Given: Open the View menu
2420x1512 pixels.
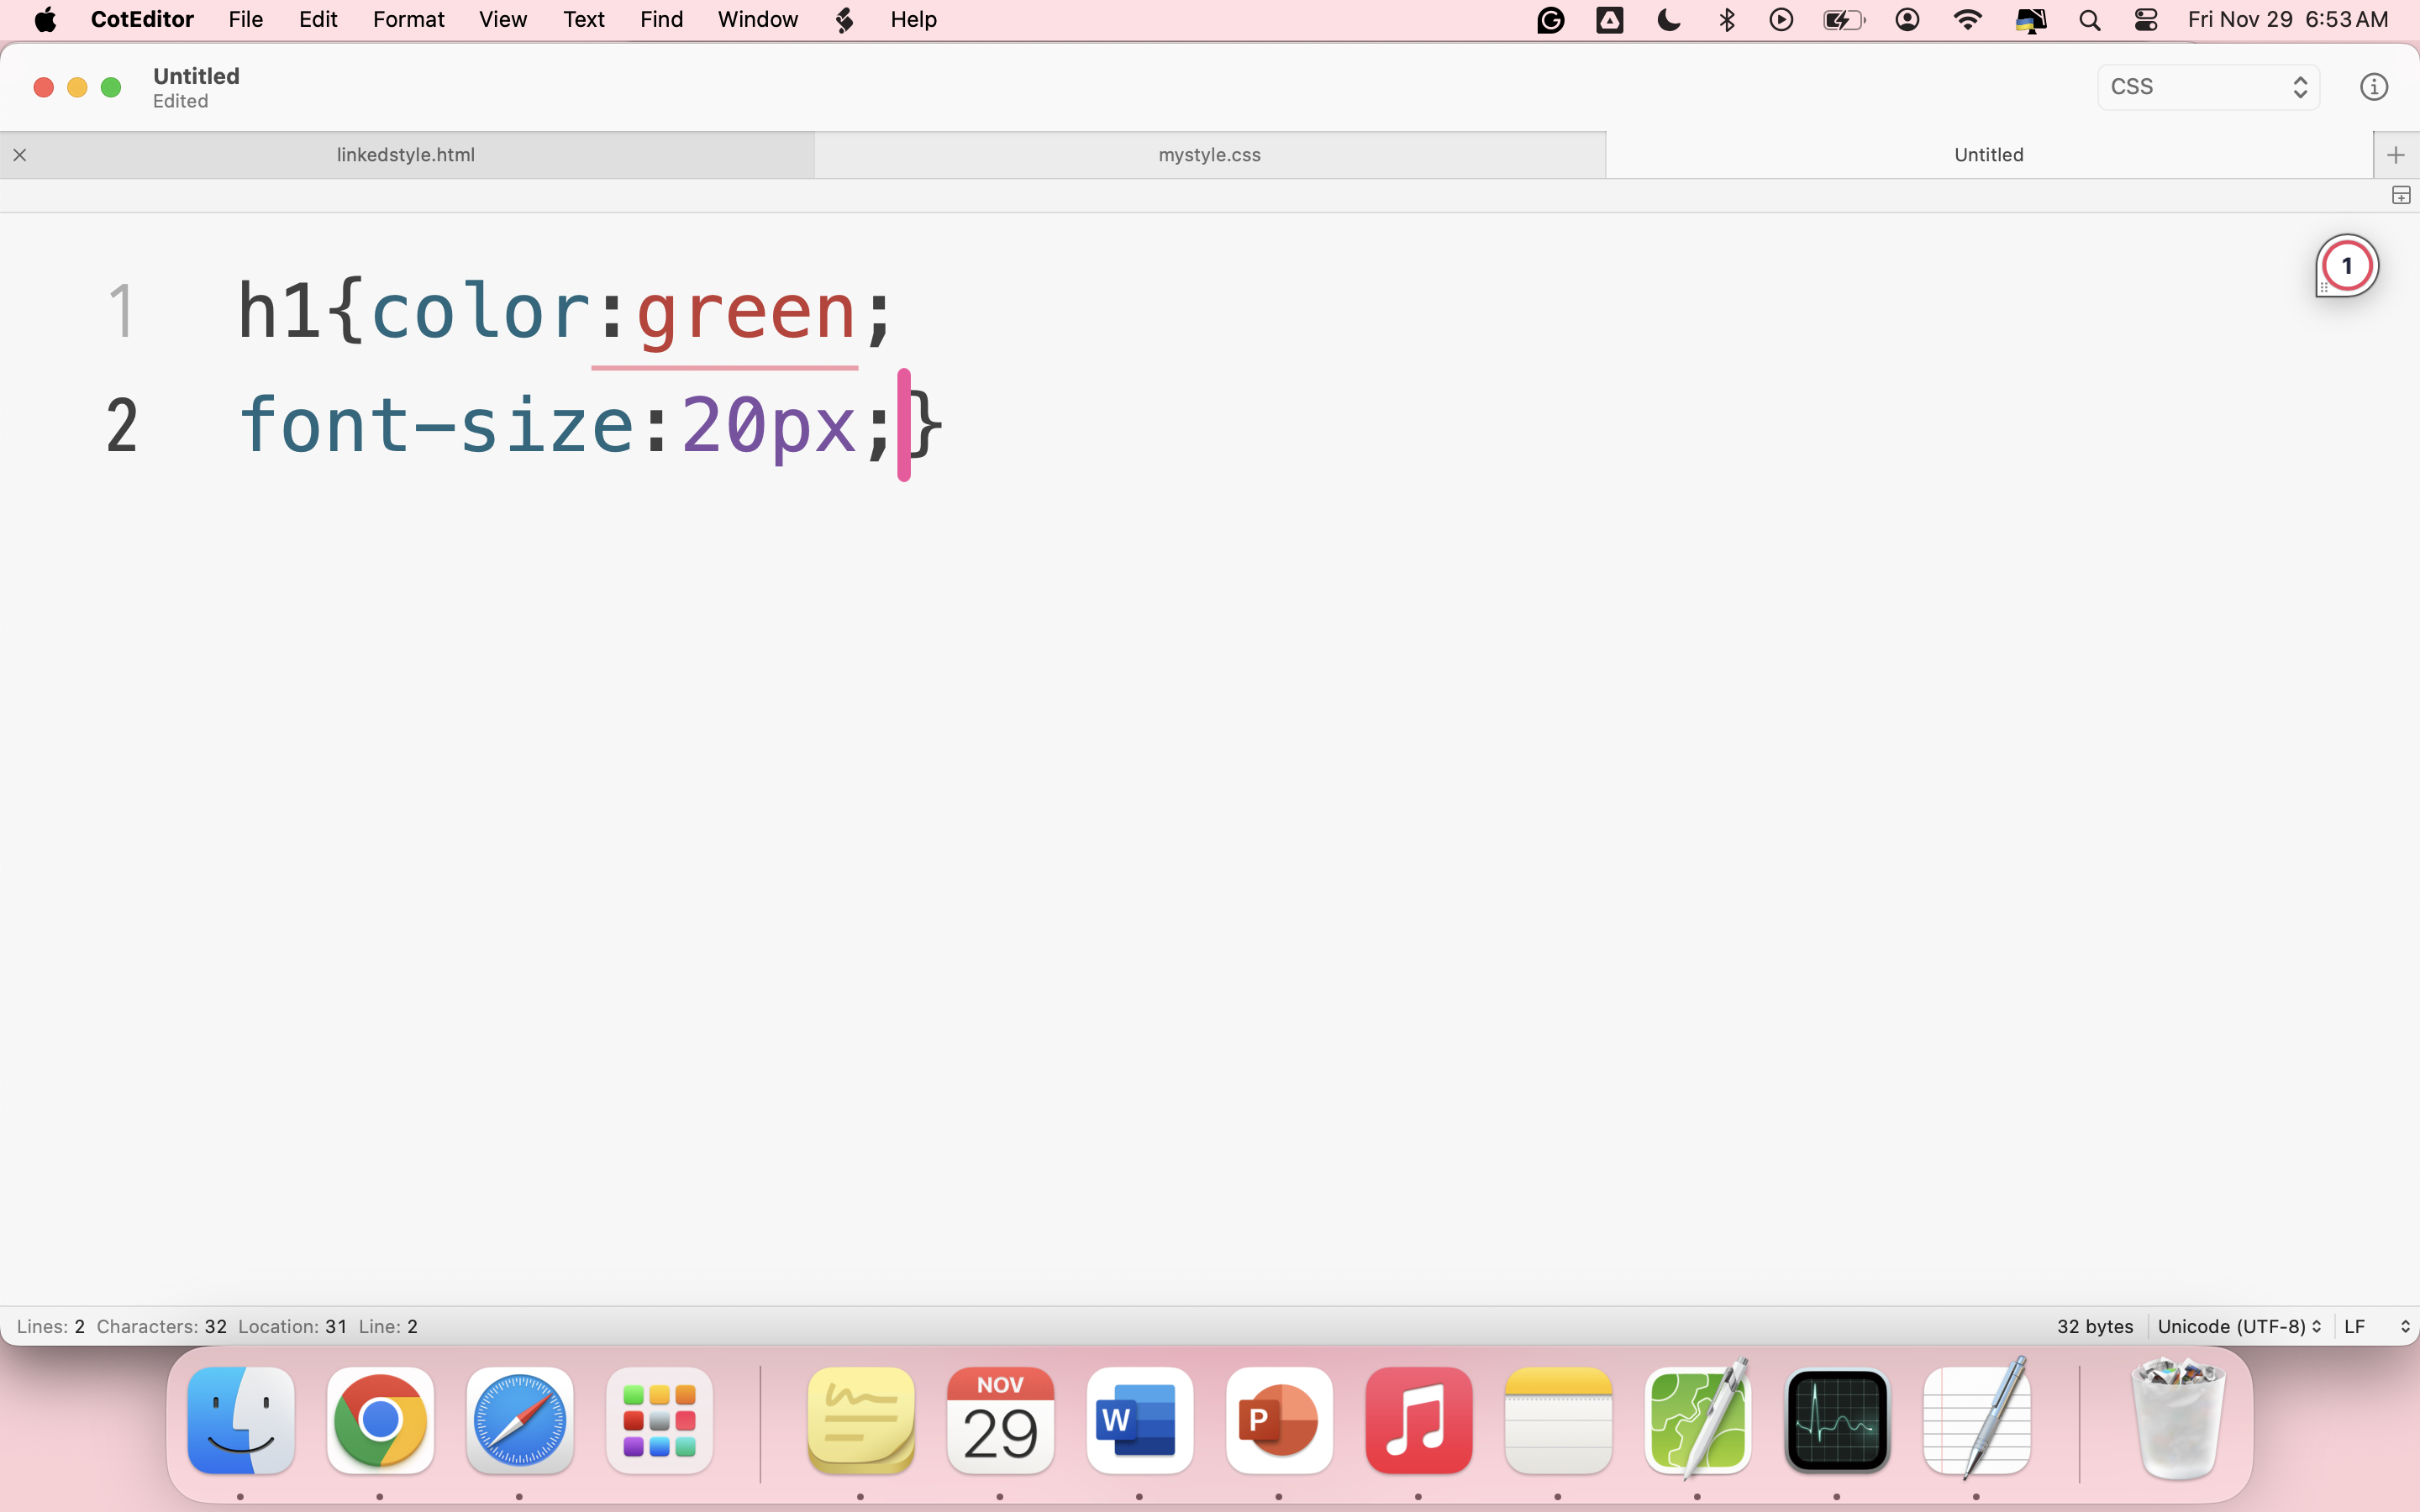Looking at the screenshot, I should pyautogui.click(x=502, y=20).
